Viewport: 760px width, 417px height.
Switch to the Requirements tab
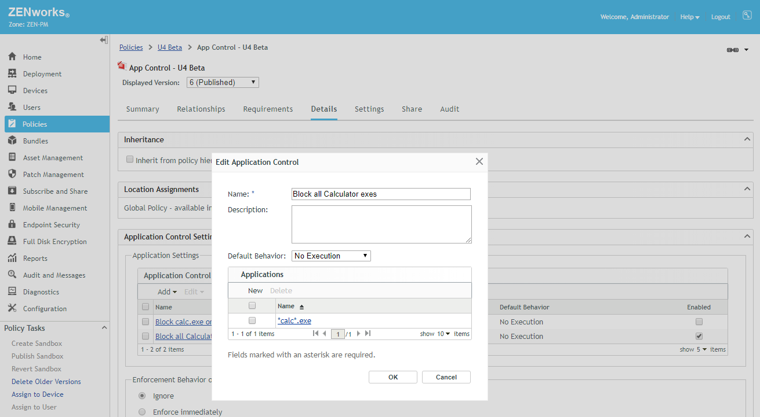coord(268,109)
